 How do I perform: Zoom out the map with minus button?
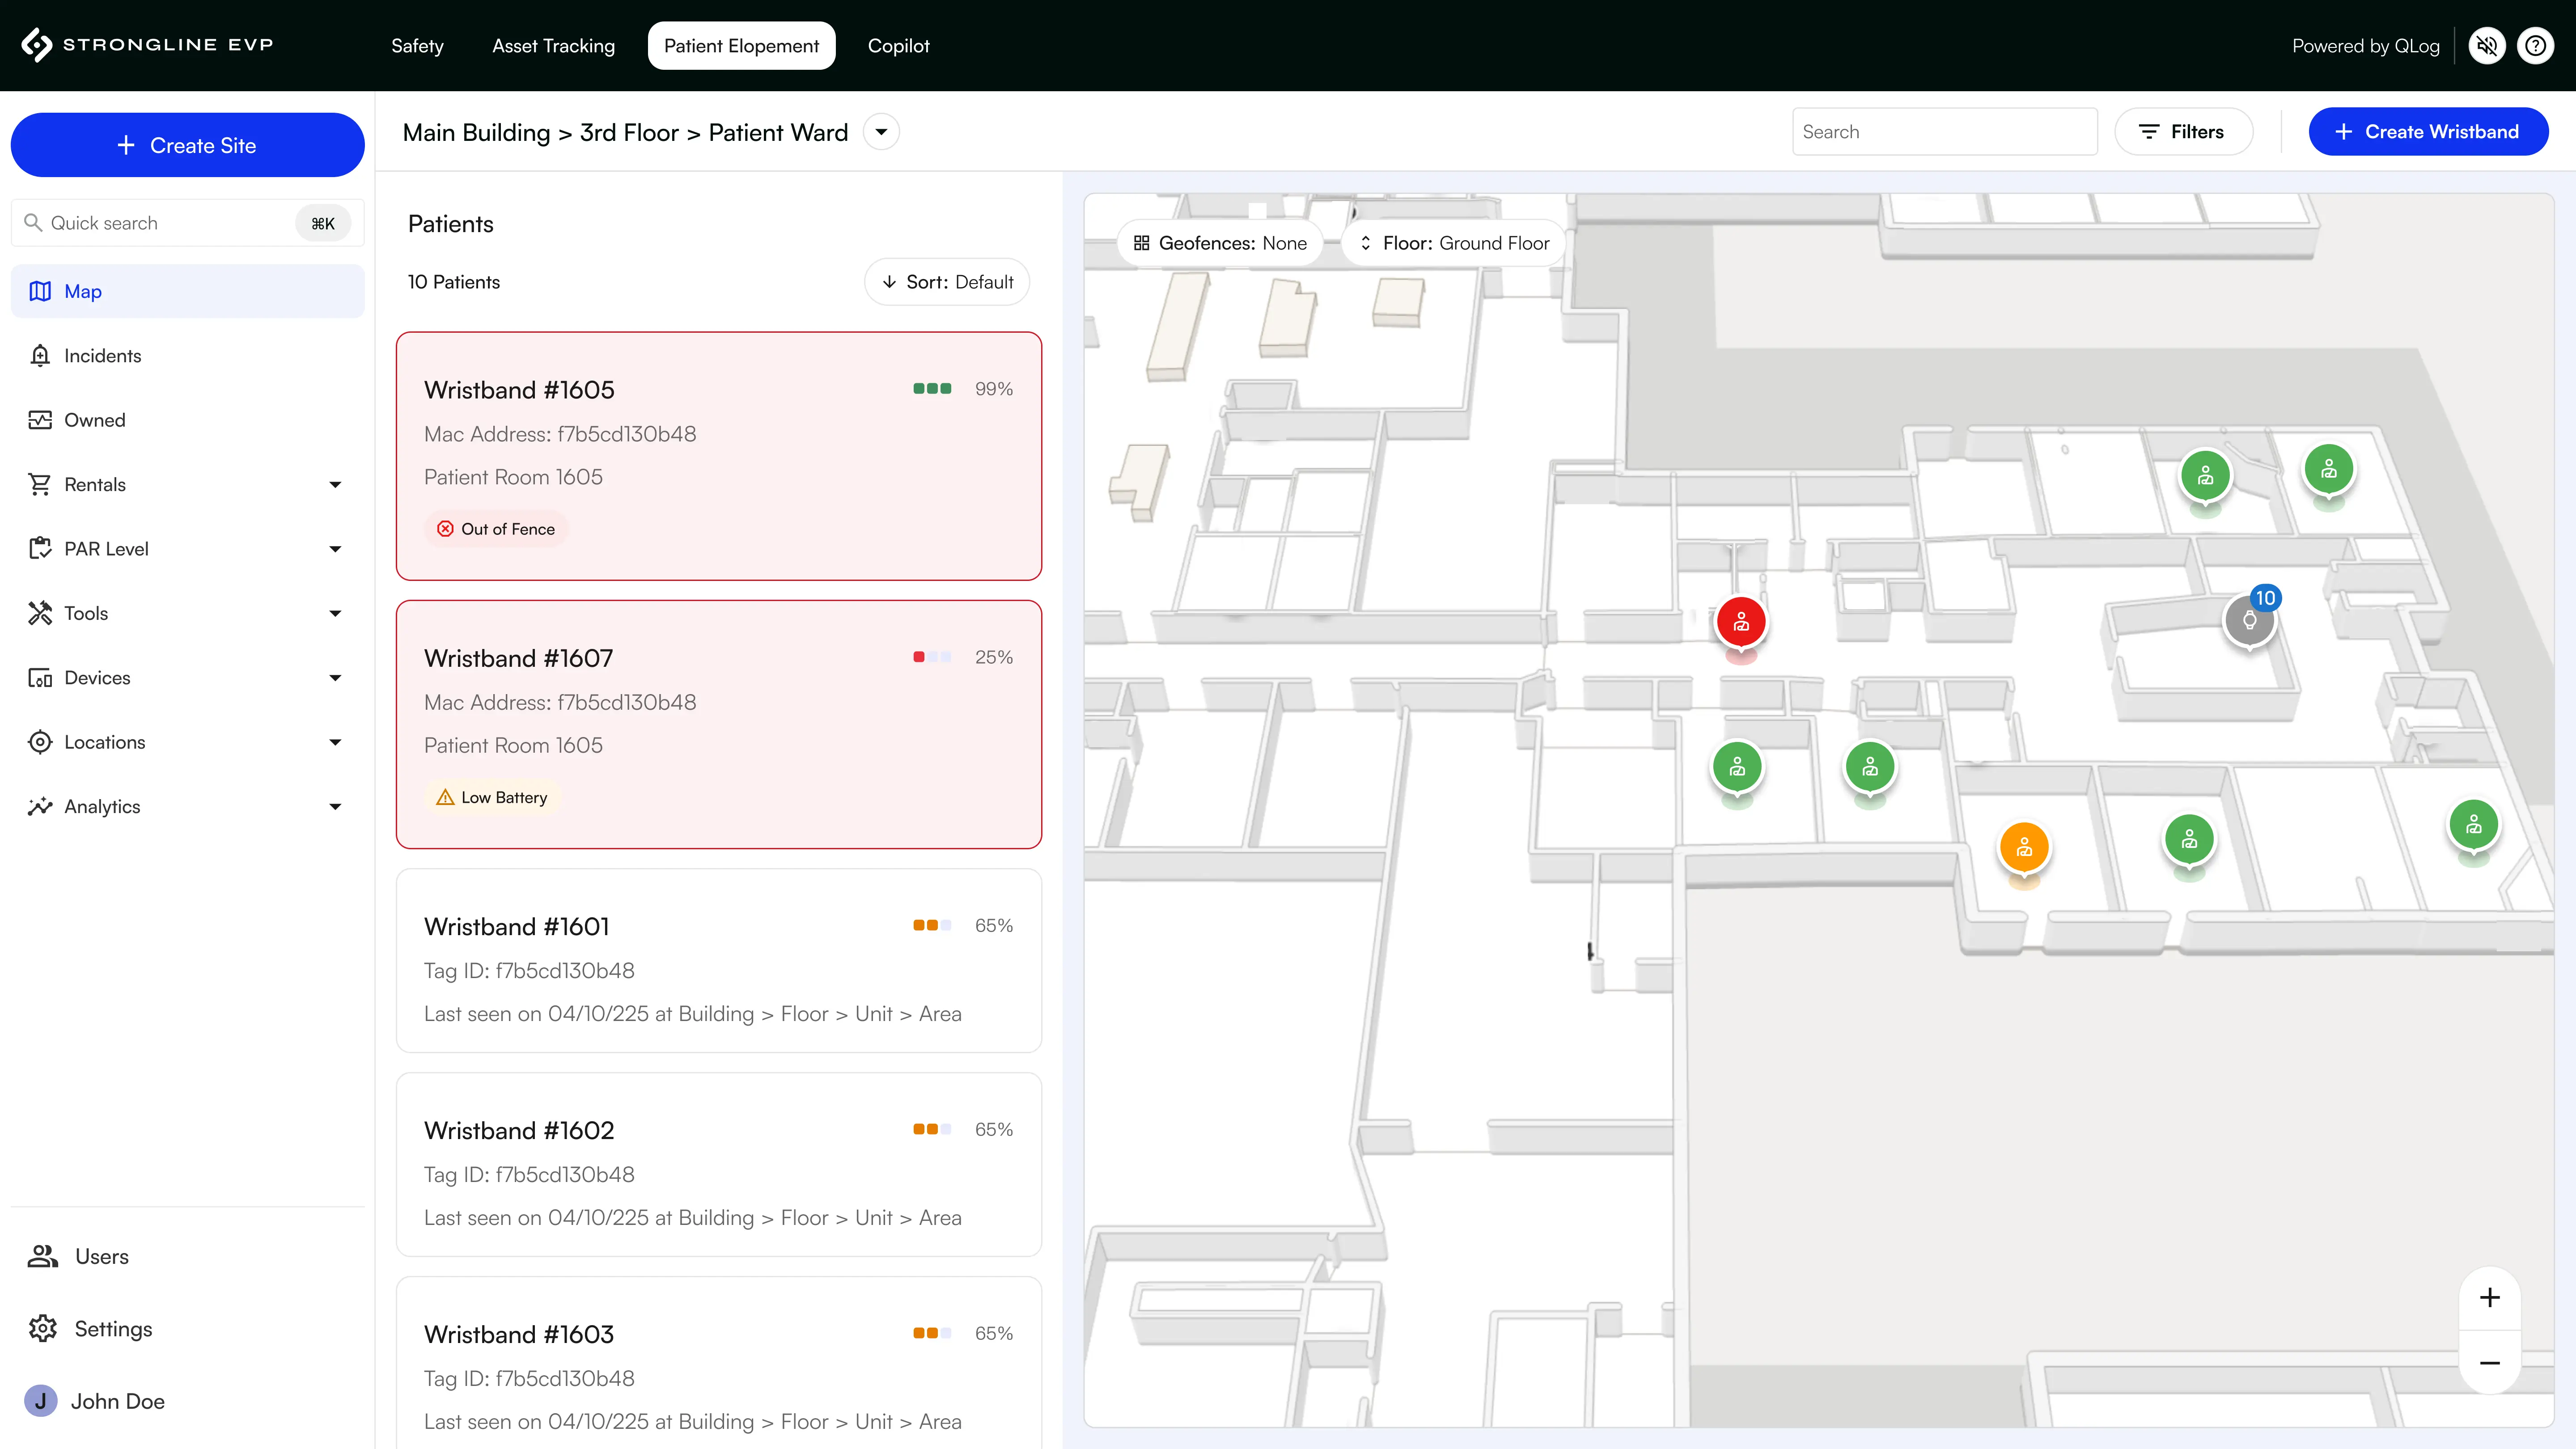2490,1363
